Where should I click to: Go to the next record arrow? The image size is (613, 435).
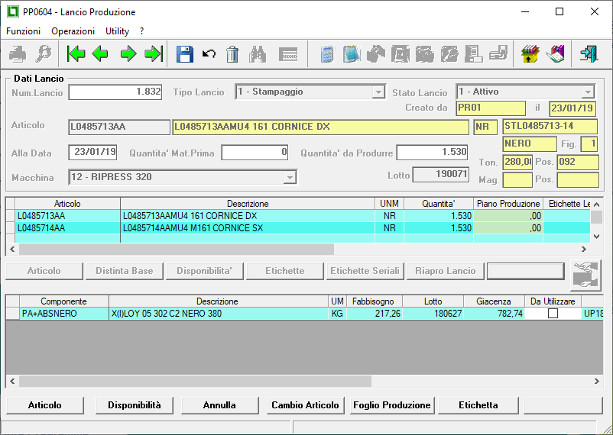point(128,53)
